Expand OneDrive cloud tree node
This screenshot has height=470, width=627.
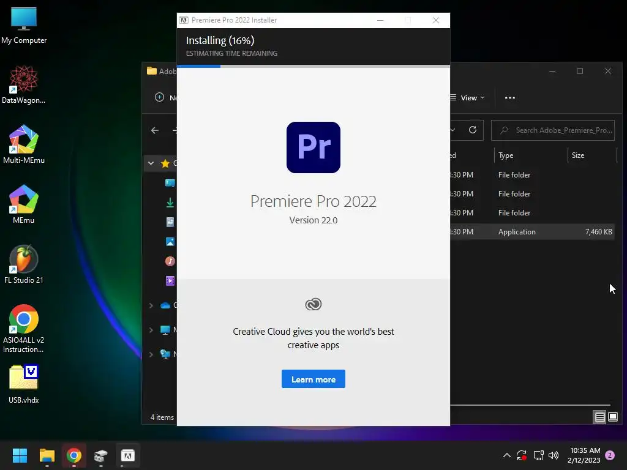point(151,306)
